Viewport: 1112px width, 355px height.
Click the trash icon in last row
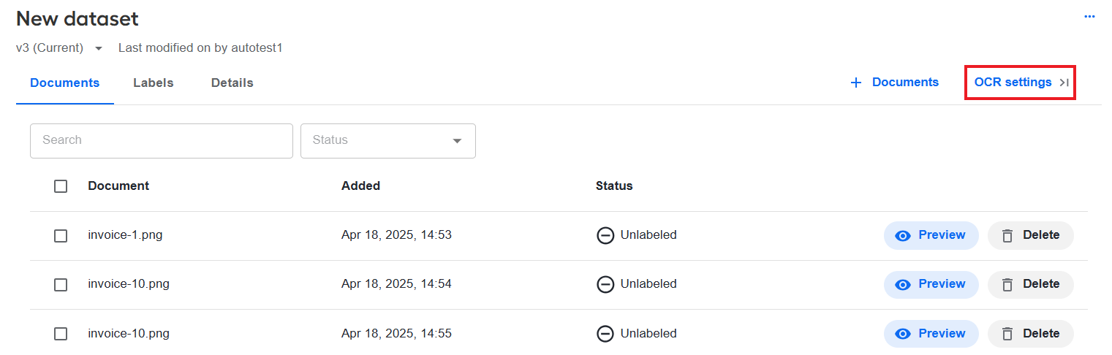pos(1007,334)
